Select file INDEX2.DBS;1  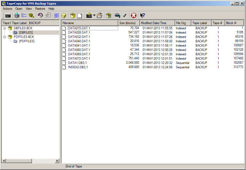78,67
